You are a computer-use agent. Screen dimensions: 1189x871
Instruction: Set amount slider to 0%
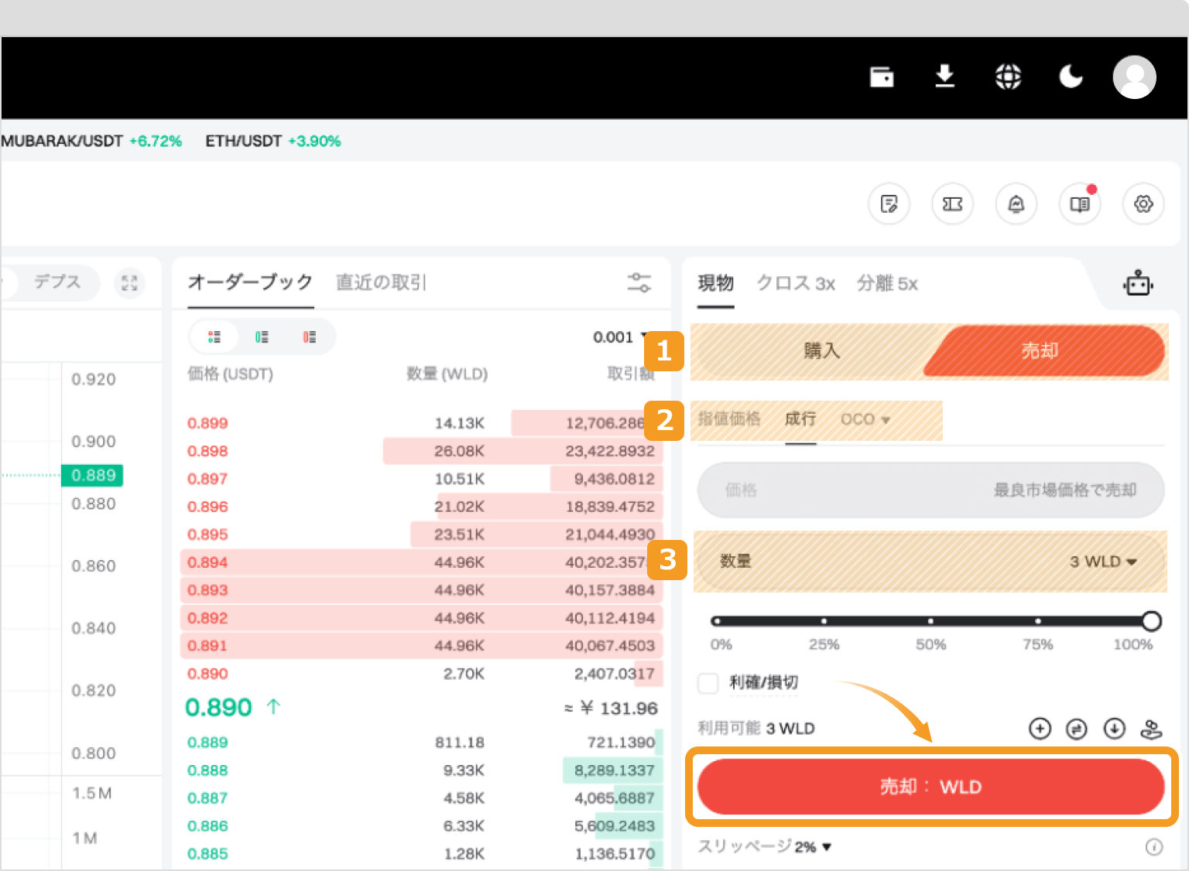[x=717, y=621]
